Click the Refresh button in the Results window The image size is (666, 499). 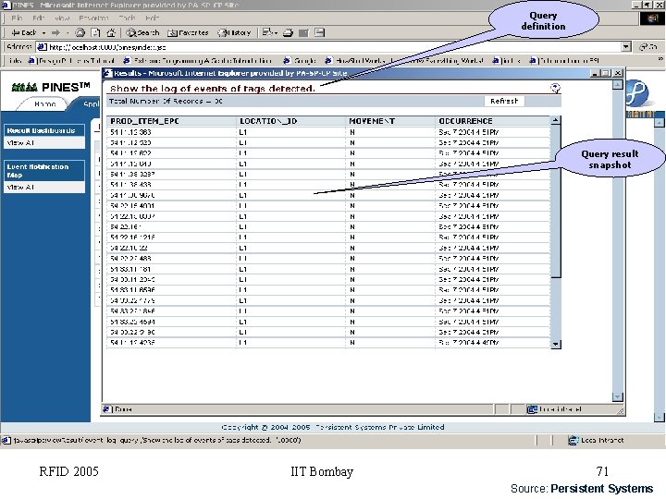[x=504, y=101]
